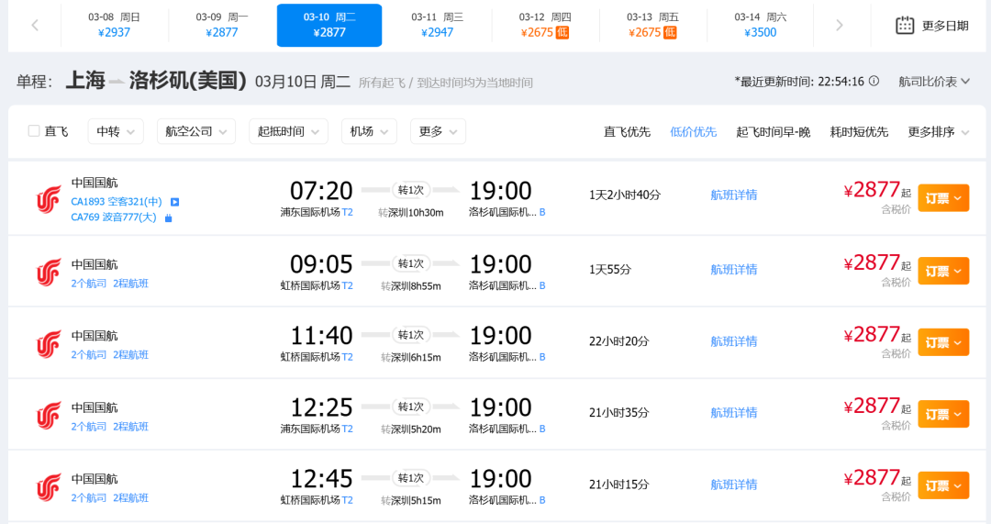Switch to the 03-09 周一 date tab
The image size is (991, 524).
pyautogui.click(x=222, y=25)
